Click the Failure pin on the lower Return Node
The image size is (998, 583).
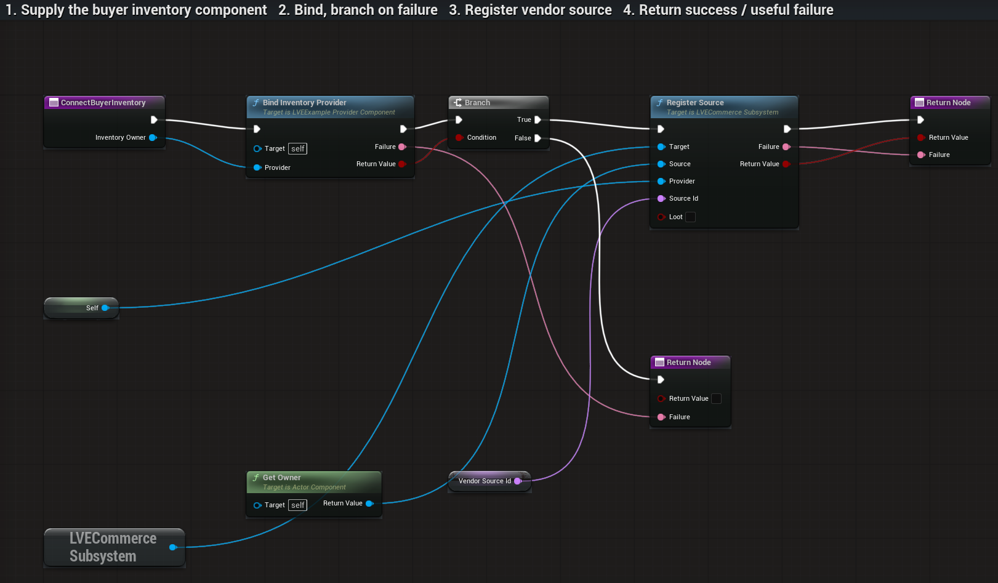point(661,417)
